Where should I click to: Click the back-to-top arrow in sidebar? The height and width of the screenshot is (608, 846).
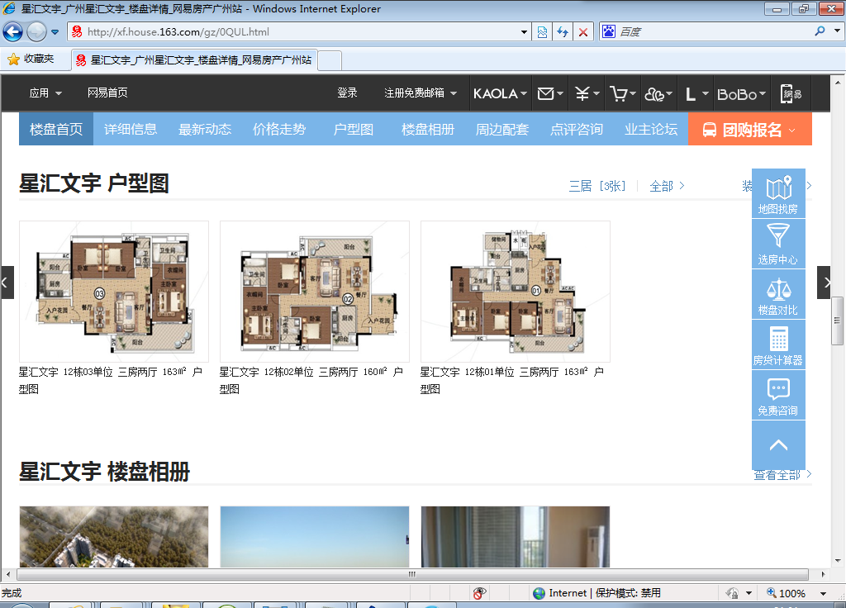click(x=778, y=445)
